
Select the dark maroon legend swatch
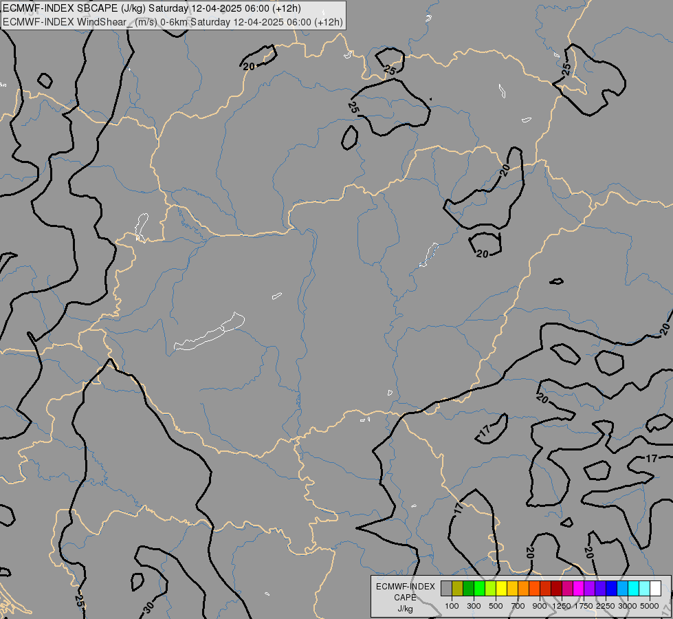557,589
